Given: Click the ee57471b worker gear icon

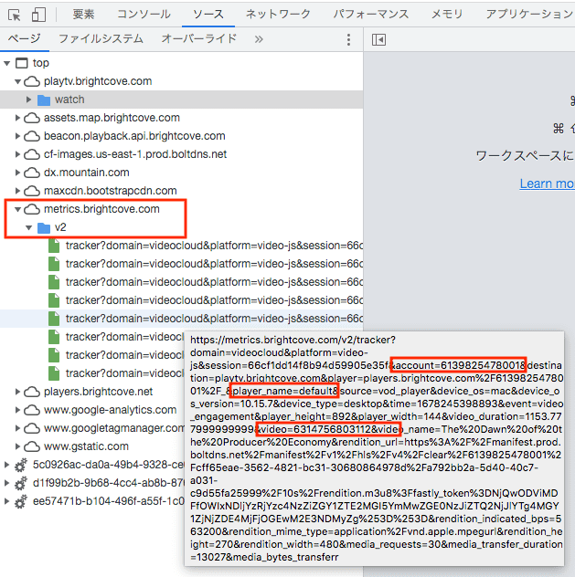Looking at the screenshot, I should point(21,501).
